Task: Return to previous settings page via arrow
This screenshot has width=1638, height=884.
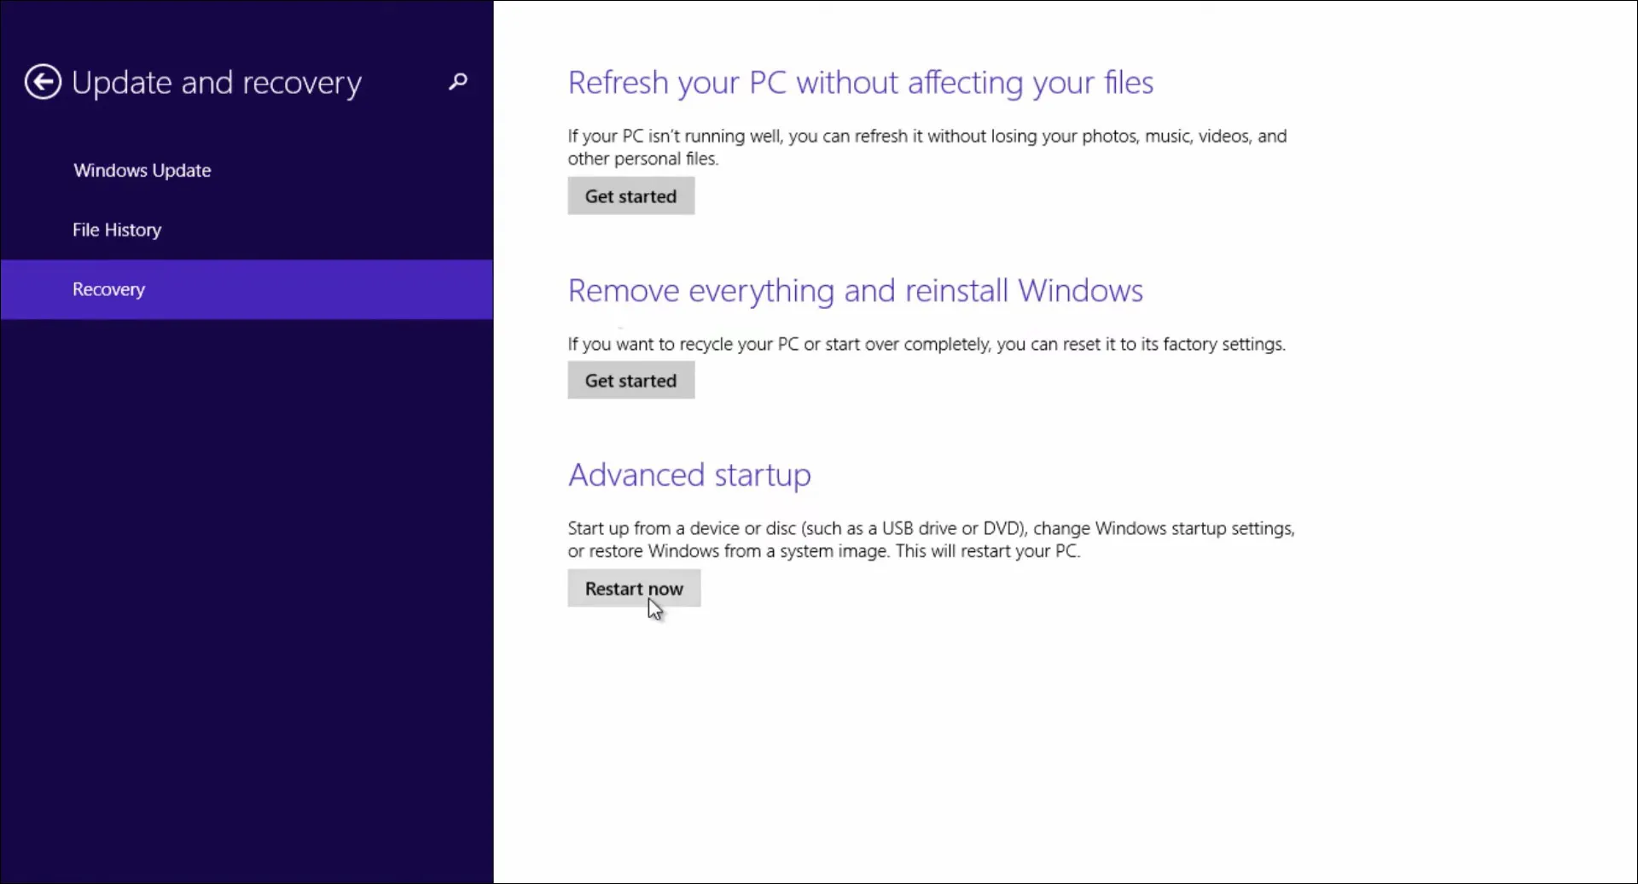Action: click(41, 81)
